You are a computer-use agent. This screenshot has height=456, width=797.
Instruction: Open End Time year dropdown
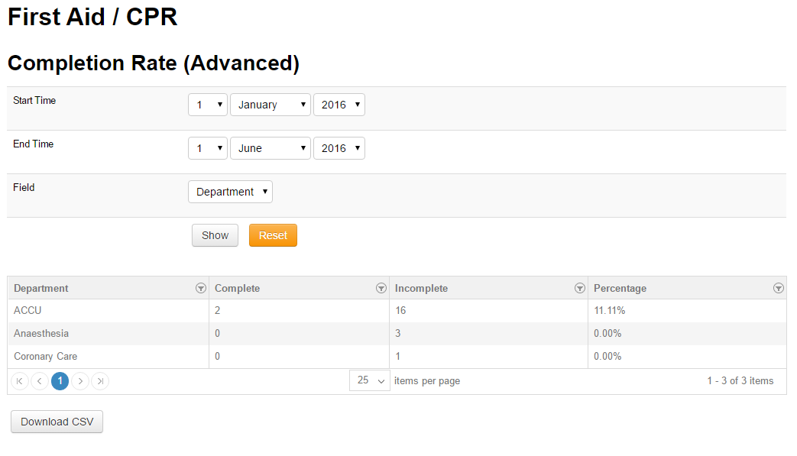pyautogui.click(x=339, y=148)
